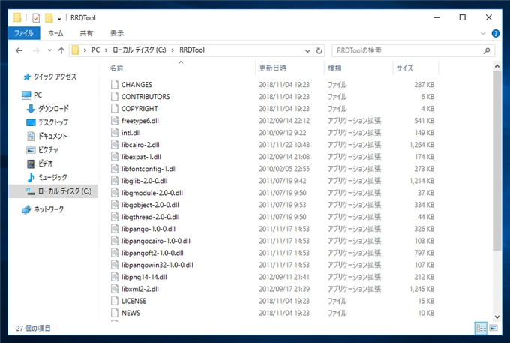The image size is (510, 343).
Task: Click the vertical scrollbar thumb
Action: 496,161
